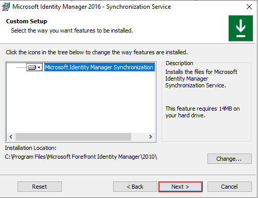Open the feature install-state dropdown
This screenshot has width=258, height=198.
35,67
